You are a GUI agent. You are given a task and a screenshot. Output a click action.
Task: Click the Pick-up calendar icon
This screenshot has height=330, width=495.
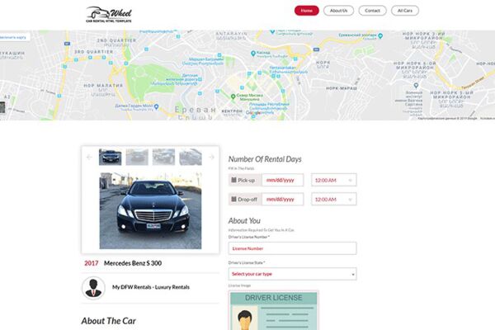pos(234,180)
